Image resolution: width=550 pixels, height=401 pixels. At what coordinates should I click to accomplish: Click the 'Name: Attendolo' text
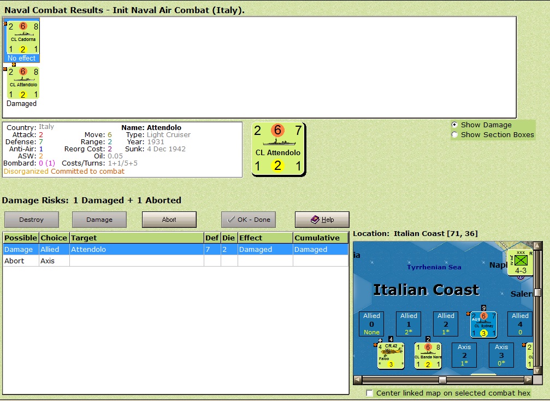151,127
